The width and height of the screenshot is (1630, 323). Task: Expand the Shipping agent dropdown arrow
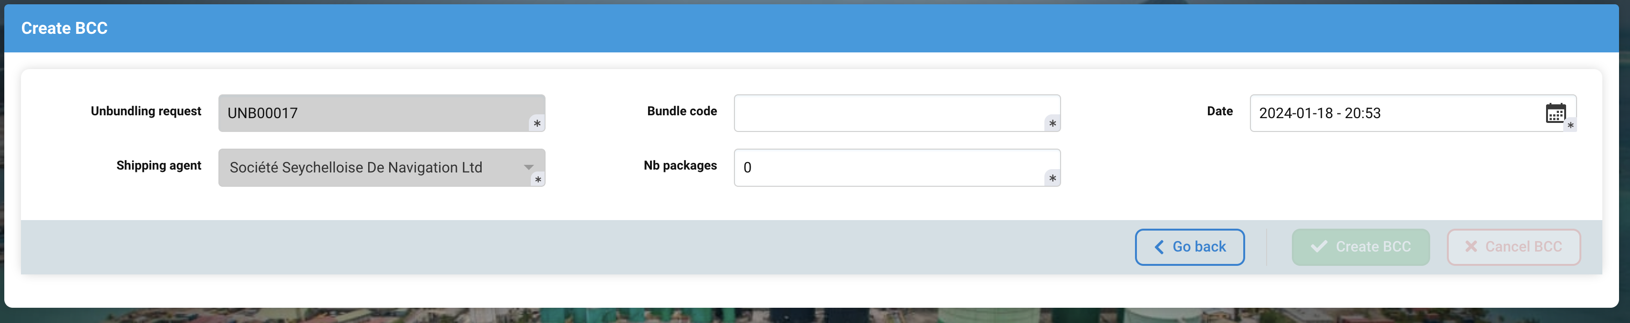tap(528, 168)
